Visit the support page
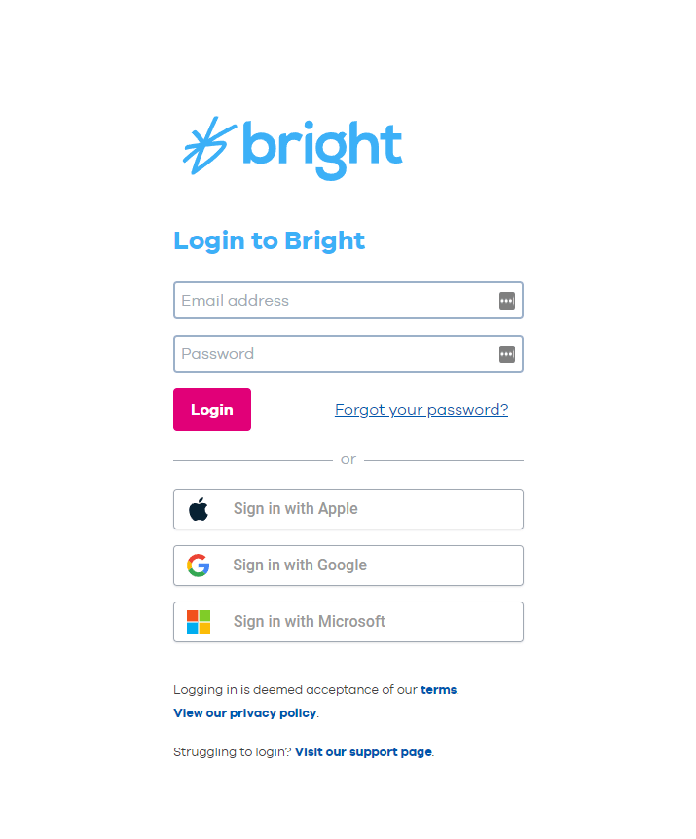The image size is (696, 839). coord(363,751)
